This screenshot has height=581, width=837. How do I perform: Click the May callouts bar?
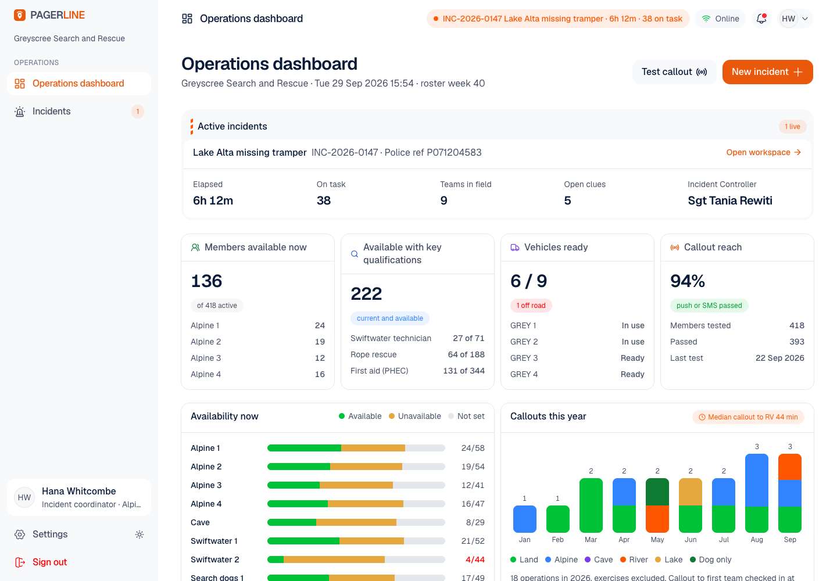click(x=657, y=505)
